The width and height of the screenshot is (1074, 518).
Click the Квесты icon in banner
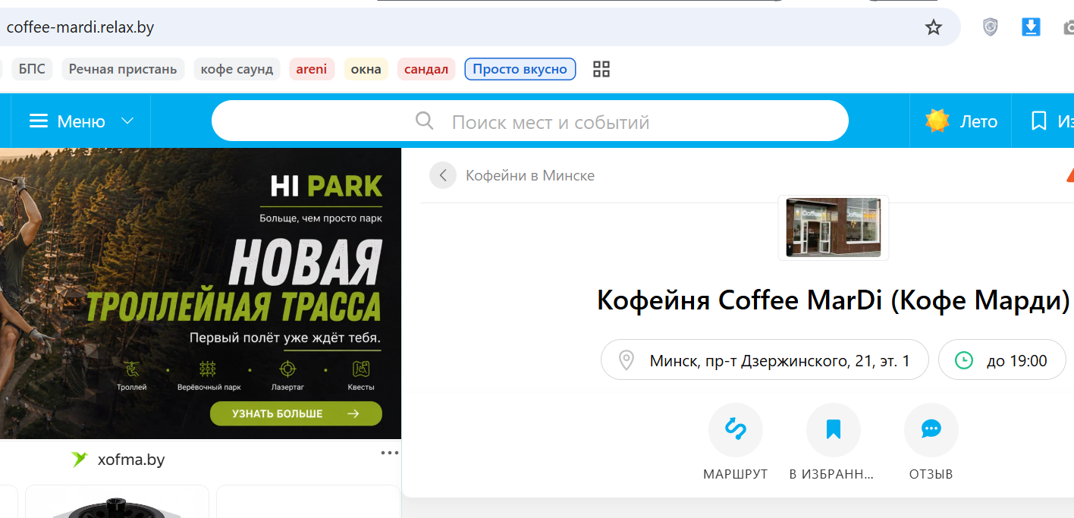tap(361, 369)
